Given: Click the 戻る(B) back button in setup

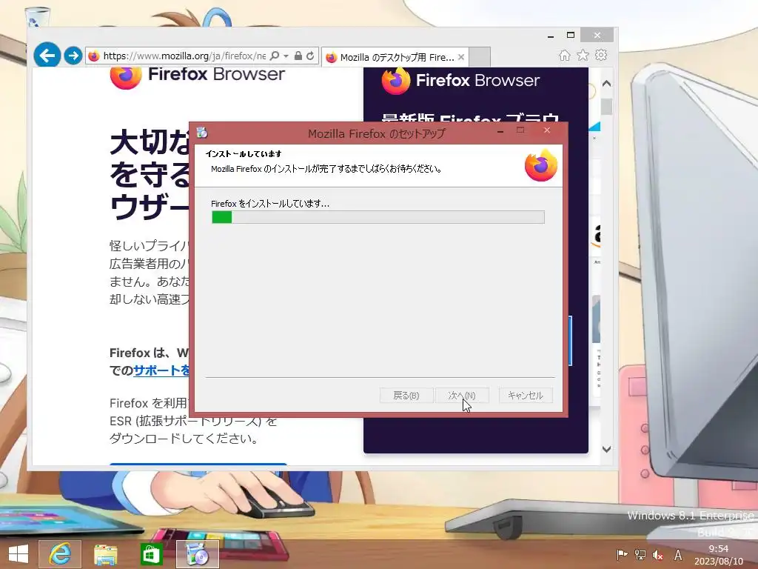Looking at the screenshot, I should tap(406, 396).
